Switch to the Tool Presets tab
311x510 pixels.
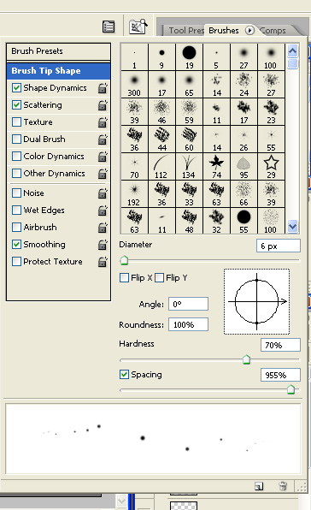coord(186,31)
